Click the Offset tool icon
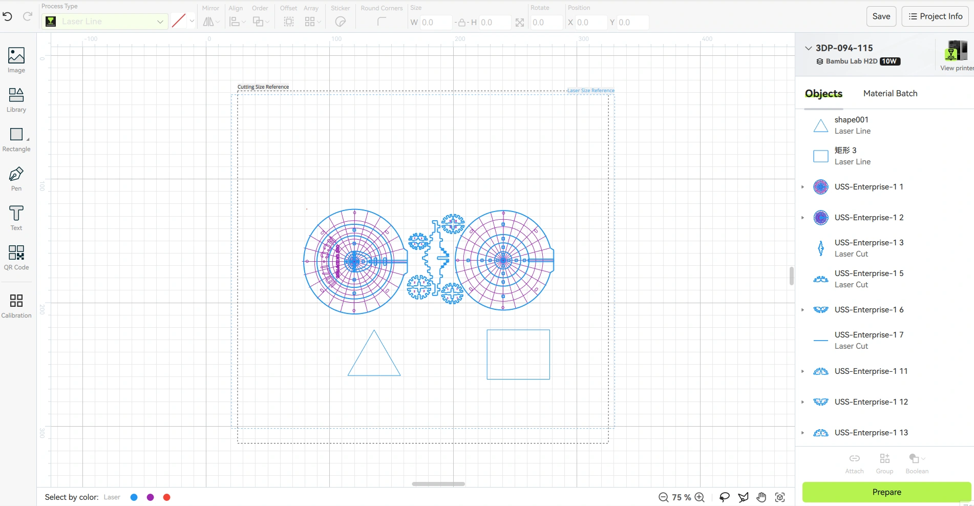974x506 pixels. coord(289,22)
